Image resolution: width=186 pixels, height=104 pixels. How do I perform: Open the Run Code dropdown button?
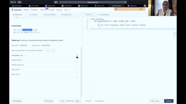[155, 101]
